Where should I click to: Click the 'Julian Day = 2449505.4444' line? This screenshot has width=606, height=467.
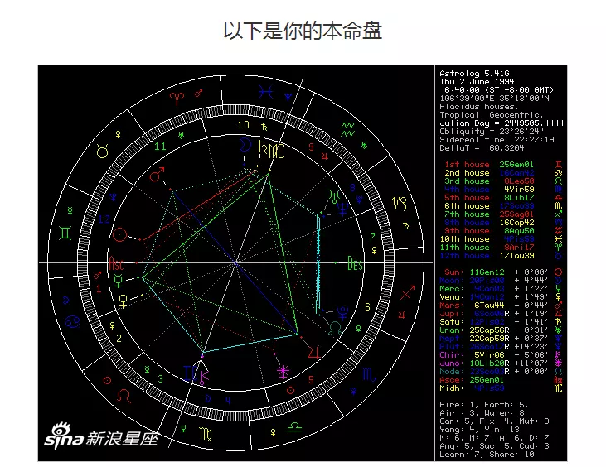pos(502,123)
